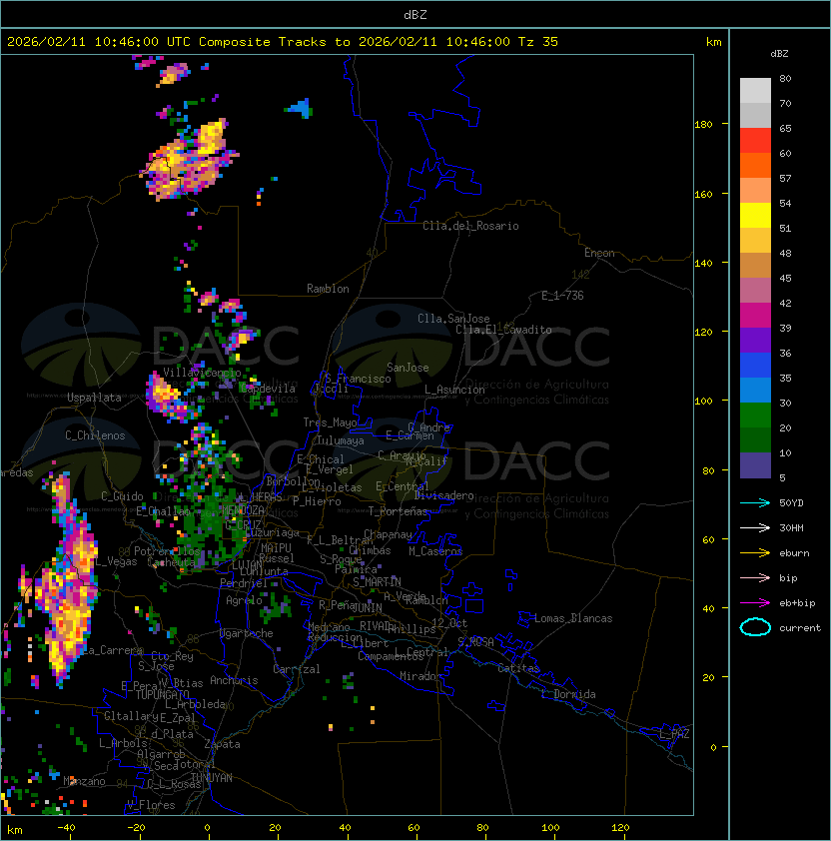Click the cyan 50YD track arrow in the legend

click(x=755, y=502)
